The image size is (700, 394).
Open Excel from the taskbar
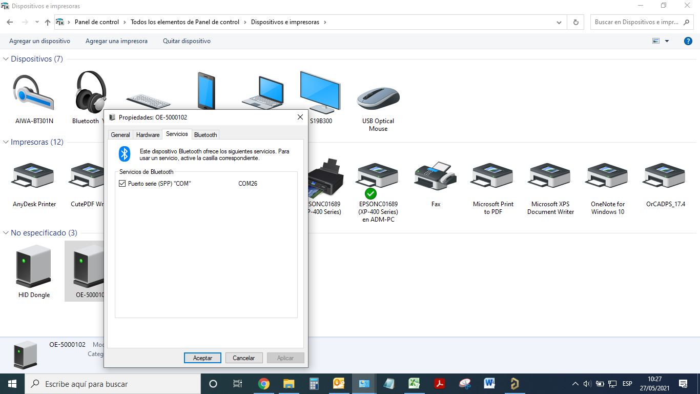[414, 384]
